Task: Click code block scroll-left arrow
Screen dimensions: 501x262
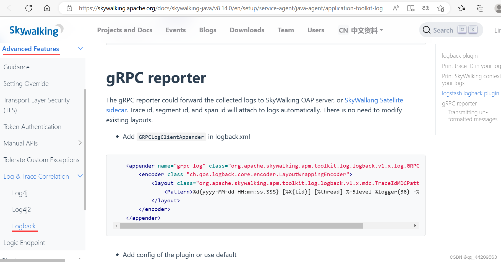Action: (116, 226)
